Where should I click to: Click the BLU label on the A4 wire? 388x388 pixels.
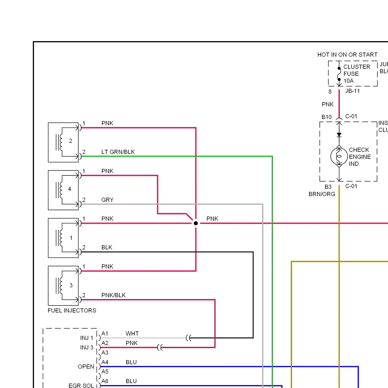(x=131, y=362)
